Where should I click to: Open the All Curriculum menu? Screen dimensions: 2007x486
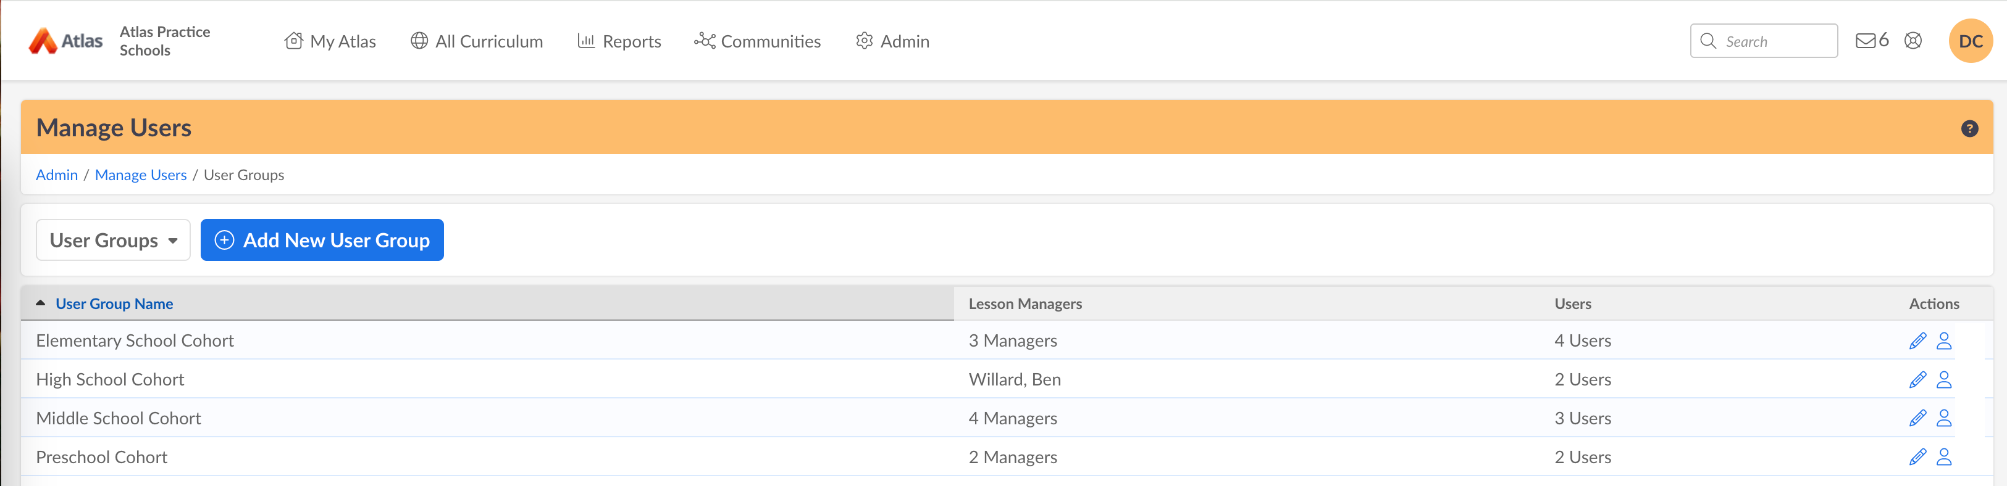click(x=477, y=41)
